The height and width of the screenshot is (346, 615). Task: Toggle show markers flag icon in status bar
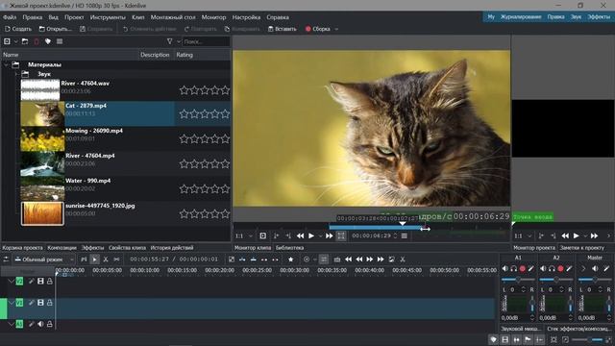[x=528, y=339]
